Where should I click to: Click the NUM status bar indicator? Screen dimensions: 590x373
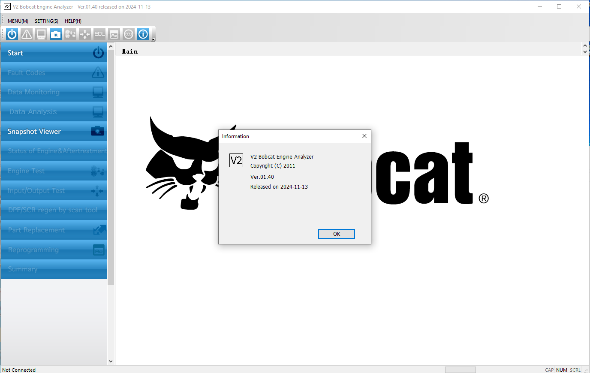562,370
